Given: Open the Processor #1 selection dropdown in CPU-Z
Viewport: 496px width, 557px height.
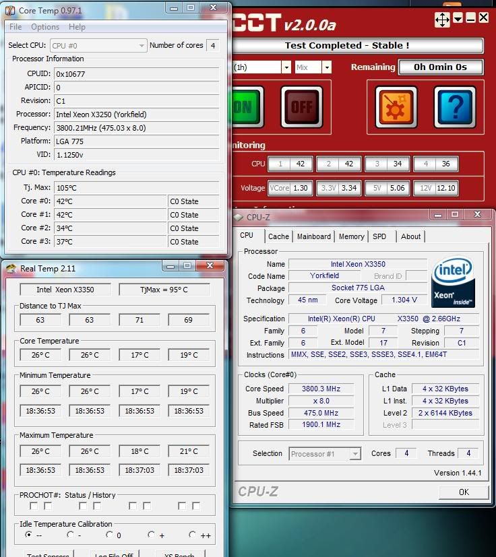Looking at the screenshot, I should point(325,454).
